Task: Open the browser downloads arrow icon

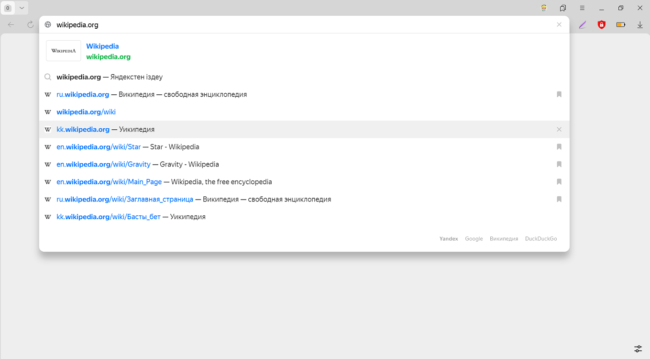Action: tap(639, 25)
